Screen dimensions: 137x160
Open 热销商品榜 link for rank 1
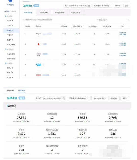click(123, 33)
